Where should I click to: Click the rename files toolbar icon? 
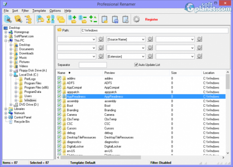(8, 19)
